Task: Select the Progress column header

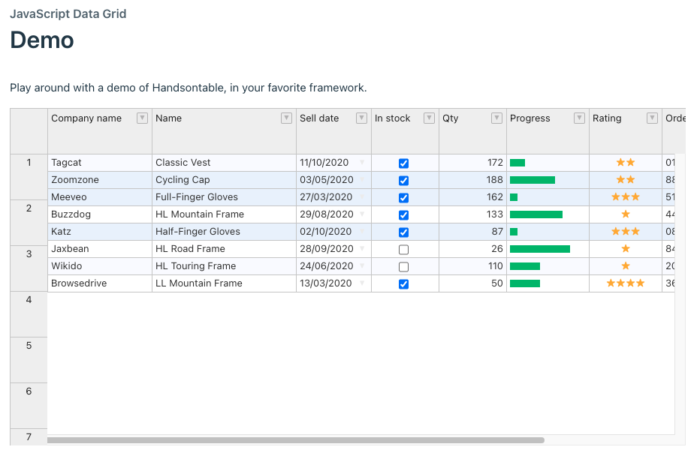Action: [x=548, y=131]
